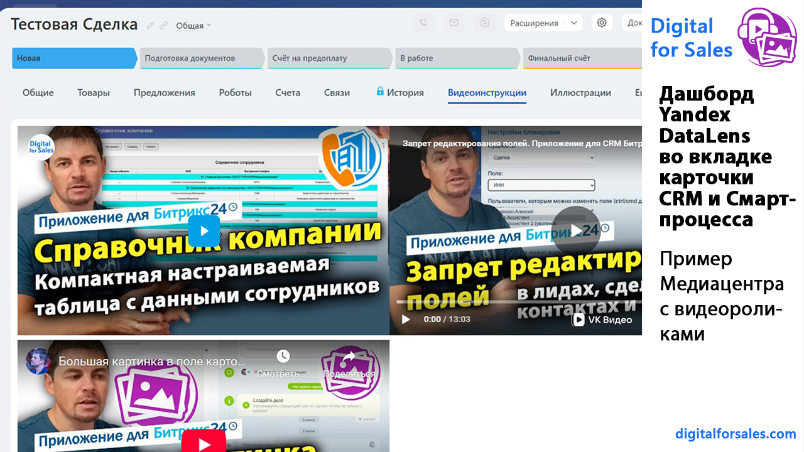This screenshot has width=804, height=452.
Task: Open the chat bubble icon button
Action: tap(484, 23)
